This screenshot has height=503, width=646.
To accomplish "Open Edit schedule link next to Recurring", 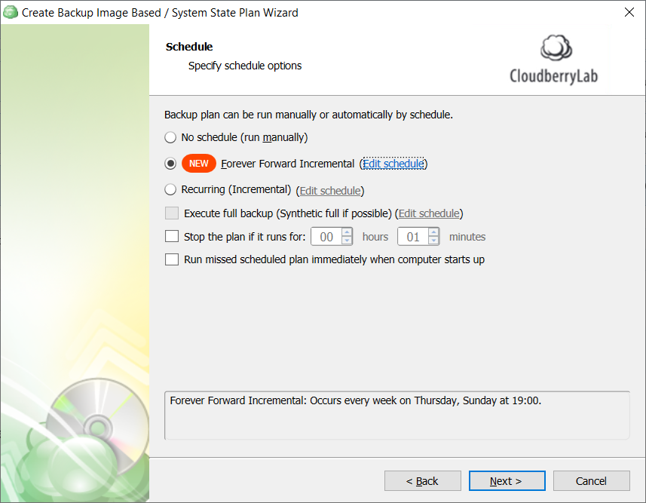I will pyautogui.click(x=330, y=191).
